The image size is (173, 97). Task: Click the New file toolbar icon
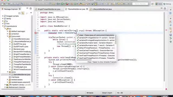coord(2,4)
